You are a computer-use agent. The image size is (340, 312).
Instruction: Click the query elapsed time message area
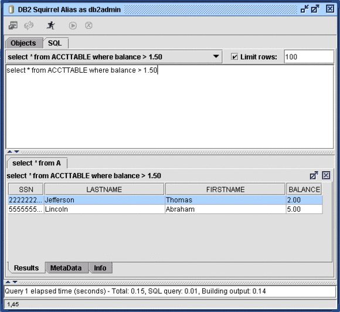point(169,291)
